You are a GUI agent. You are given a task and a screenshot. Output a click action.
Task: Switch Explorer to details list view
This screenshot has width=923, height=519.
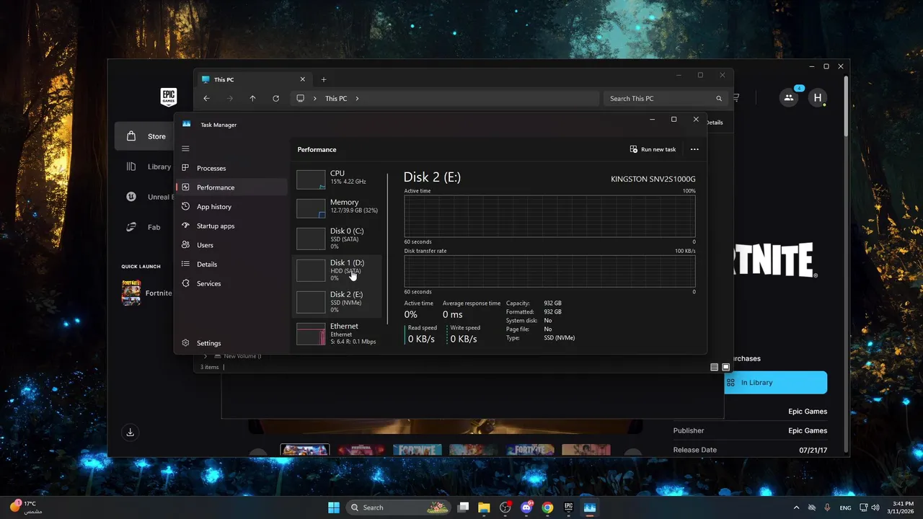coord(715,367)
